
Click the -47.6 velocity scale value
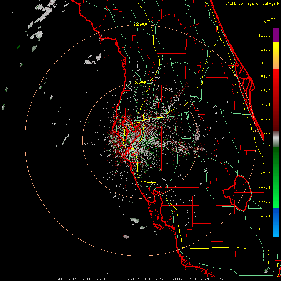(x=264, y=174)
